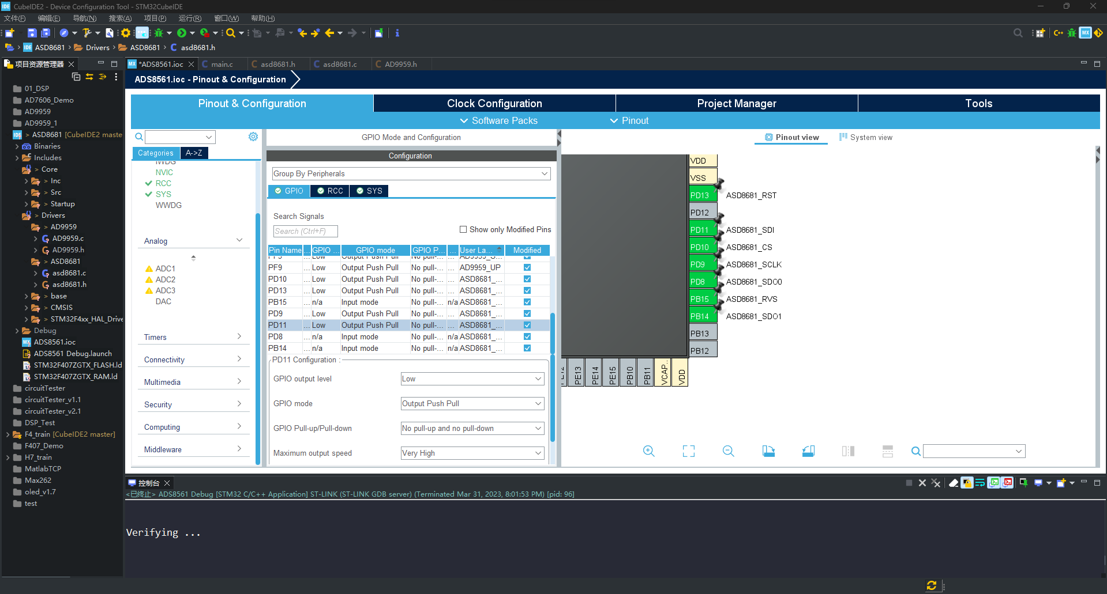
Task: Toggle Modified checkbox for PF9 row
Action: [527, 267]
